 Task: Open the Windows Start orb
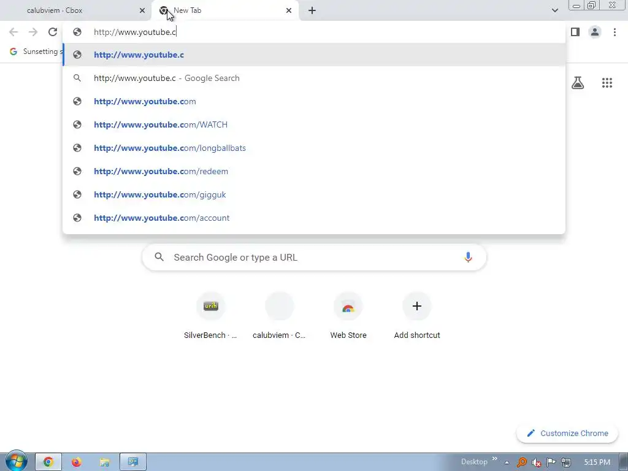click(x=17, y=461)
